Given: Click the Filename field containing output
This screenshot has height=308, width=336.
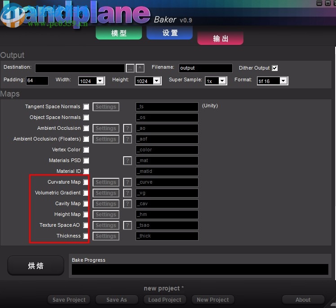Looking at the screenshot, I should [205, 68].
